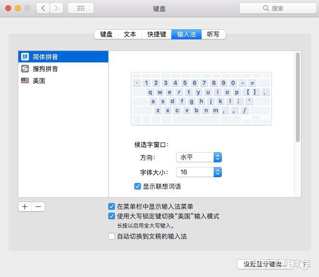This screenshot has height=277, width=319.
Task: Show all preferences with the grid icon
Action: pos(81,8)
